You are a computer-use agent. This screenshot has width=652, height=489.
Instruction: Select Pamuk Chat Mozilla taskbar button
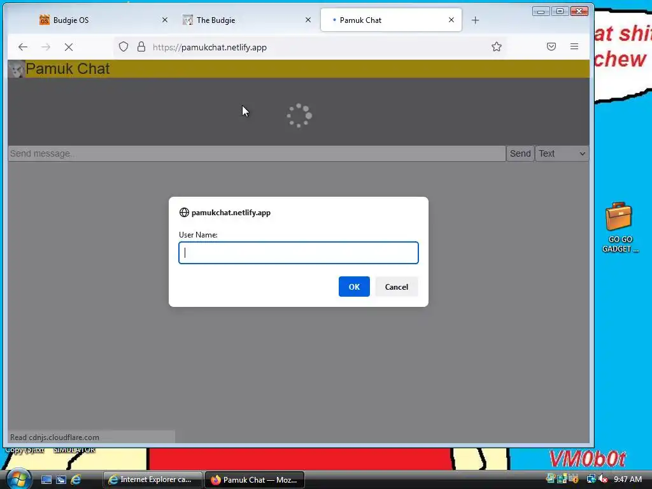[255, 479]
